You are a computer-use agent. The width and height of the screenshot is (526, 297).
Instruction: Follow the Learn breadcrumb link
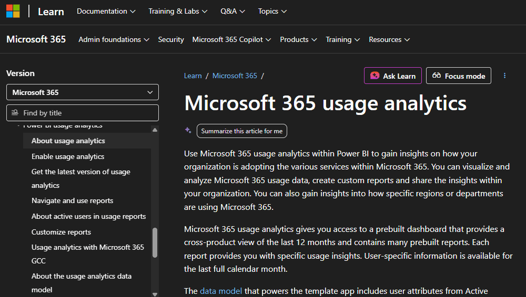193,76
